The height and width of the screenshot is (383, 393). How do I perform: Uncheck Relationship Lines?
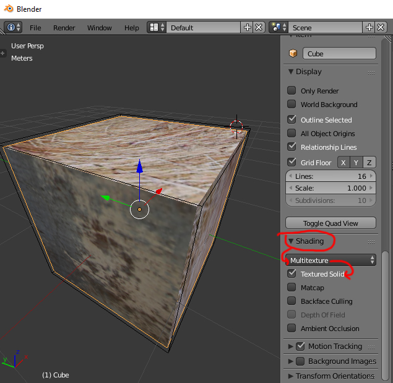point(292,147)
